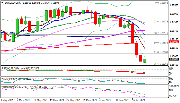Select the 96.799 Momentum axis value
Viewport: 180px width, 103px height.
(175, 96)
